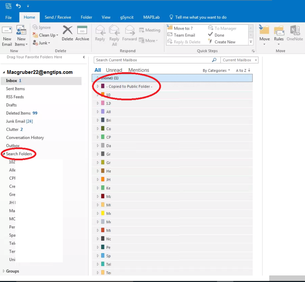
Task: Create a New Email
Action: [x=7, y=36]
